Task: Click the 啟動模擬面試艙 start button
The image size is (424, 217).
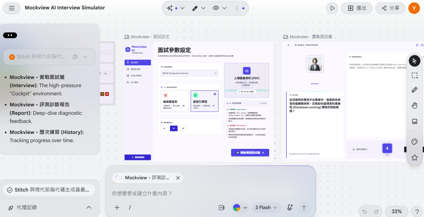Action: pos(250,153)
